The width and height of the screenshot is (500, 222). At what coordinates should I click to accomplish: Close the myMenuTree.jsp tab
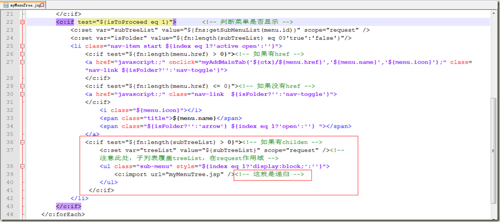click(x=43, y=5)
